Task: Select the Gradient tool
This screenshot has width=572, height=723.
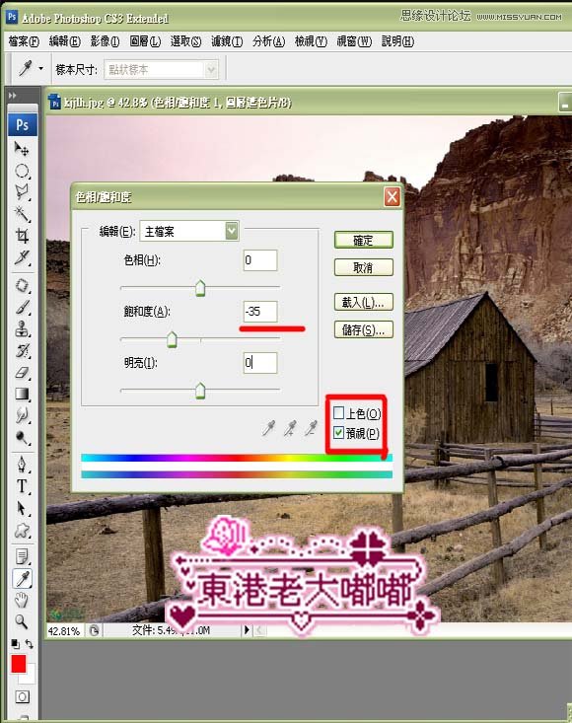Action: click(x=21, y=395)
